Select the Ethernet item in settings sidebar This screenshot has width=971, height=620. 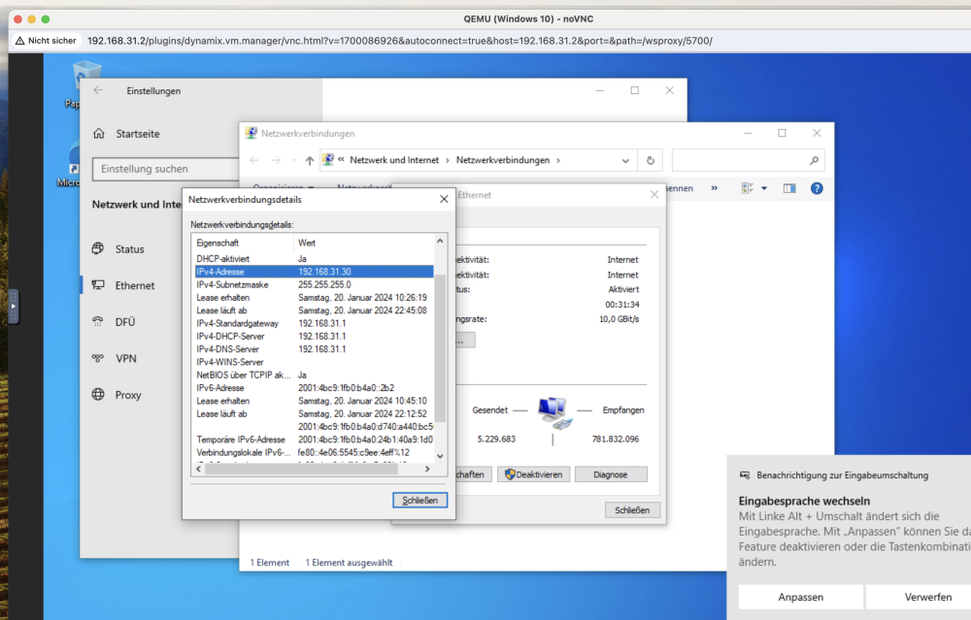click(134, 285)
